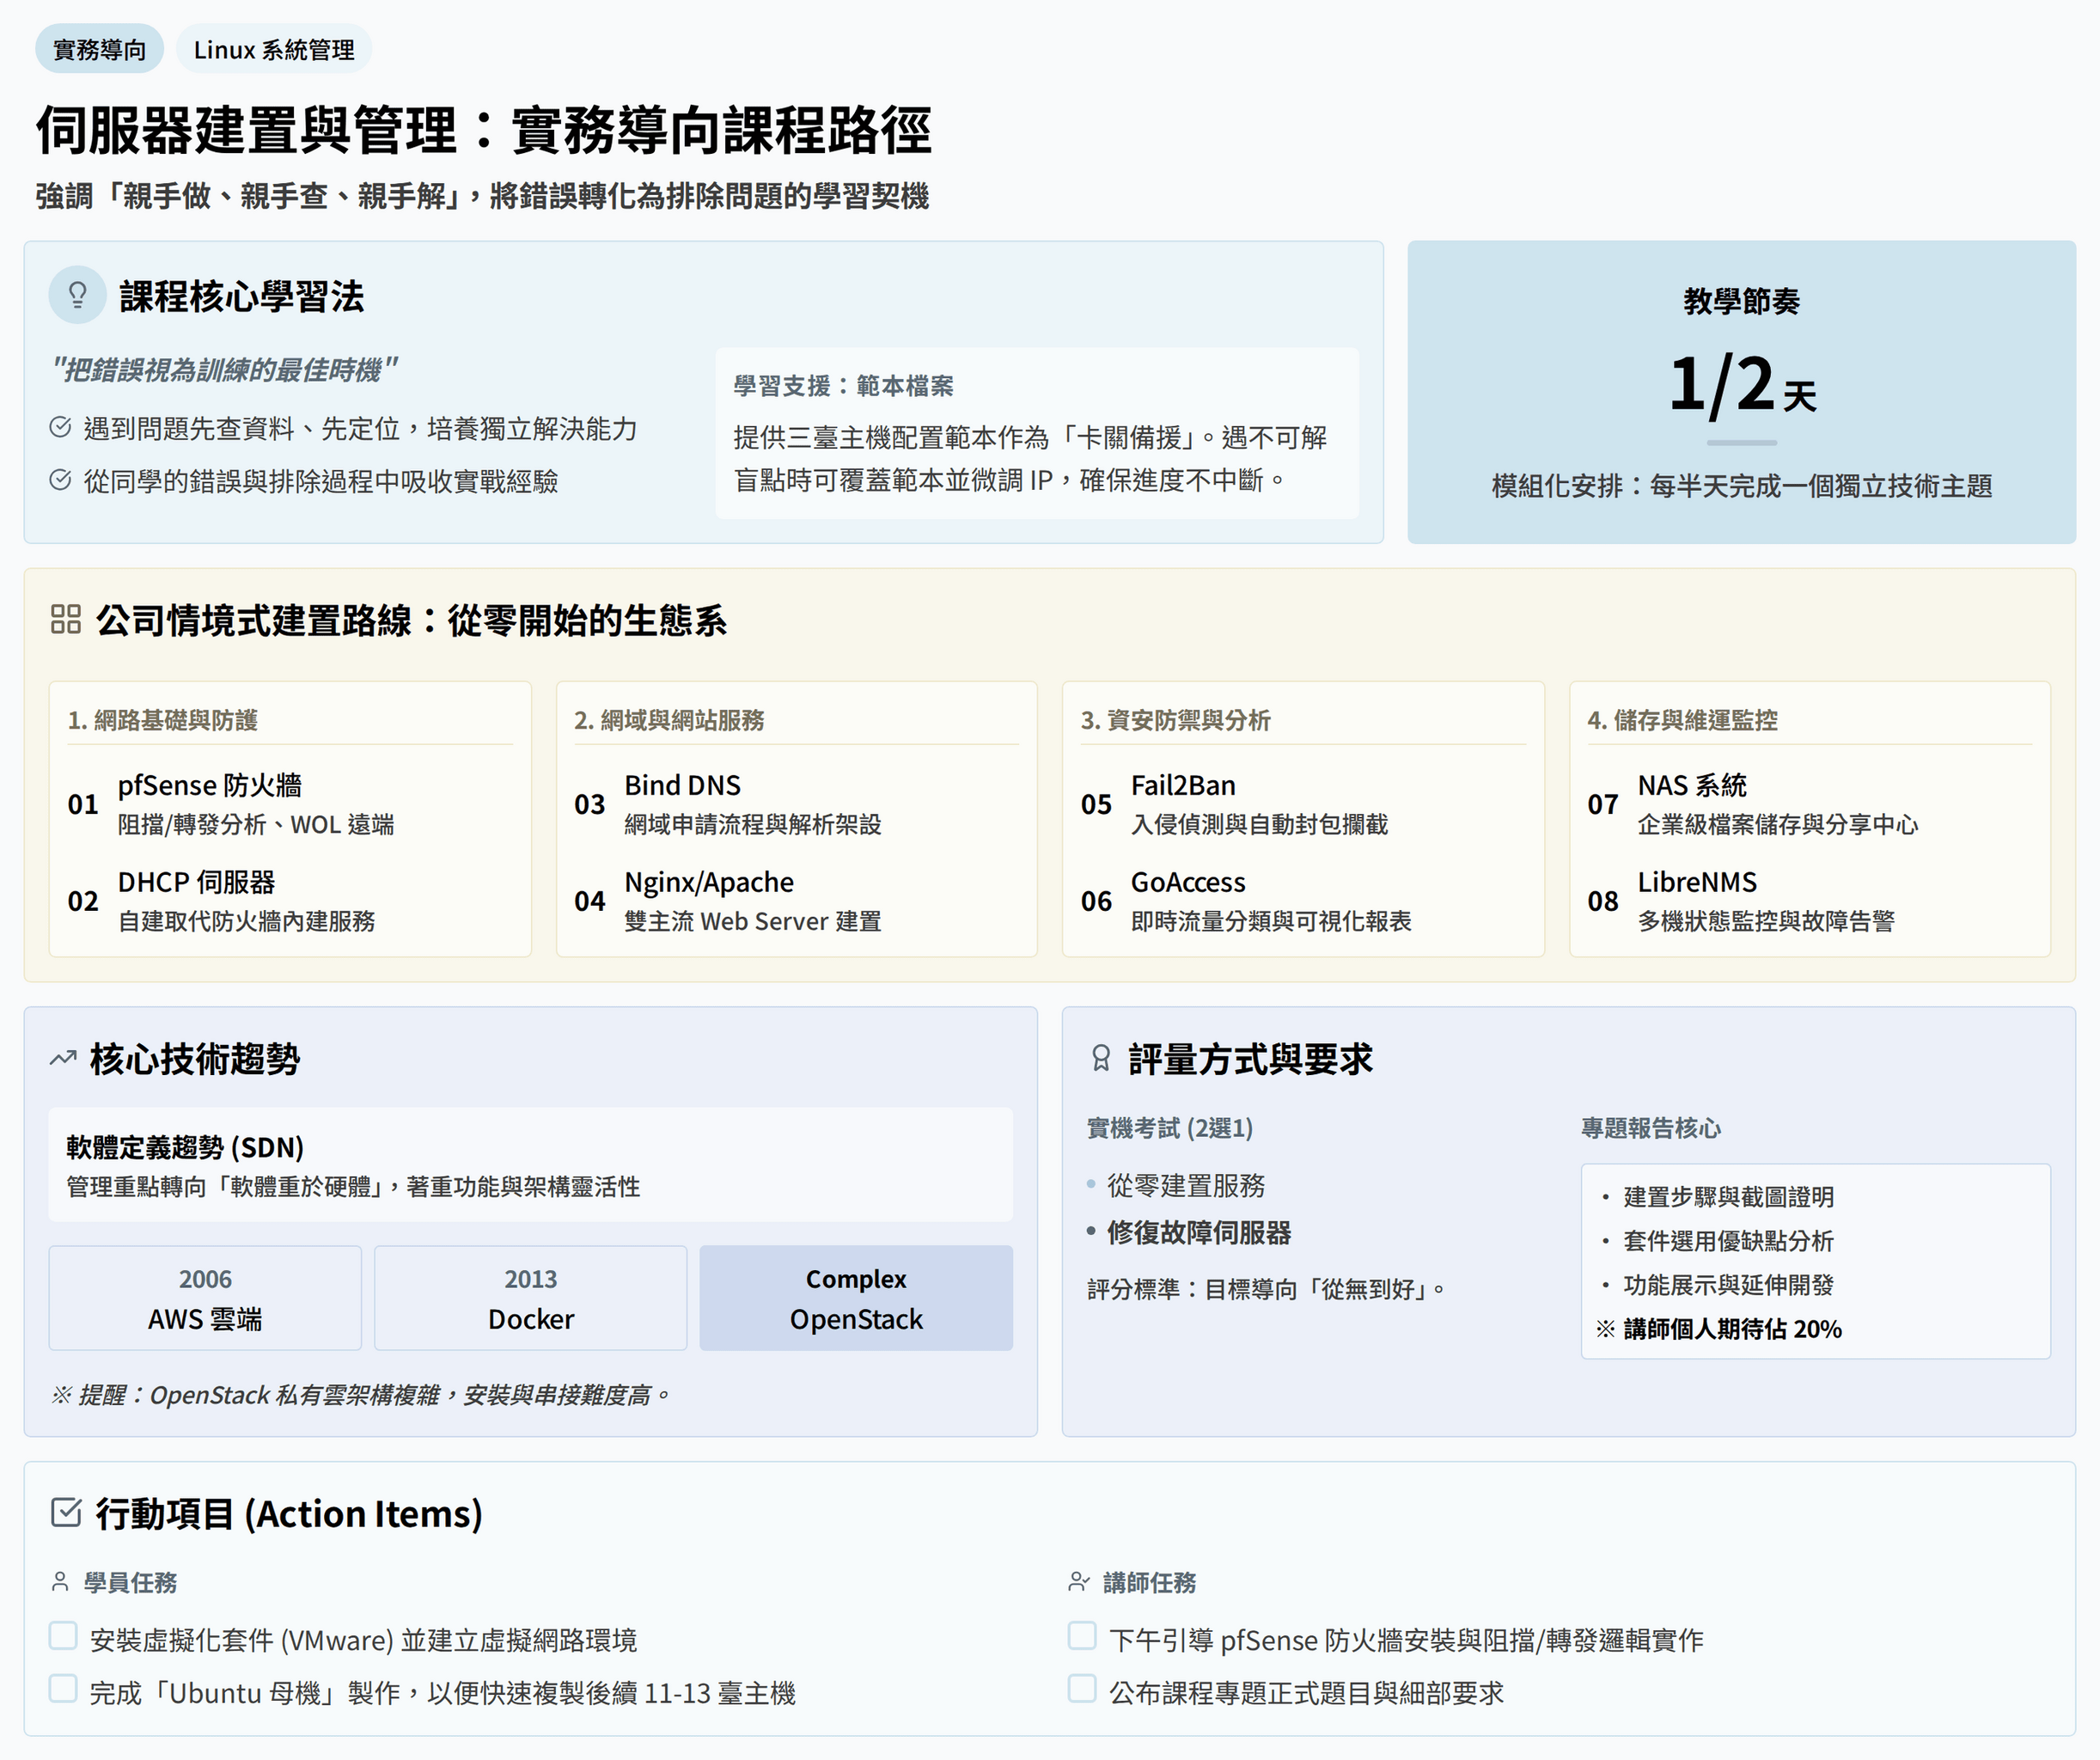
Task: Tick the 完成 Ubuntu 母機 製作 checkbox
Action: [63, 1689]
